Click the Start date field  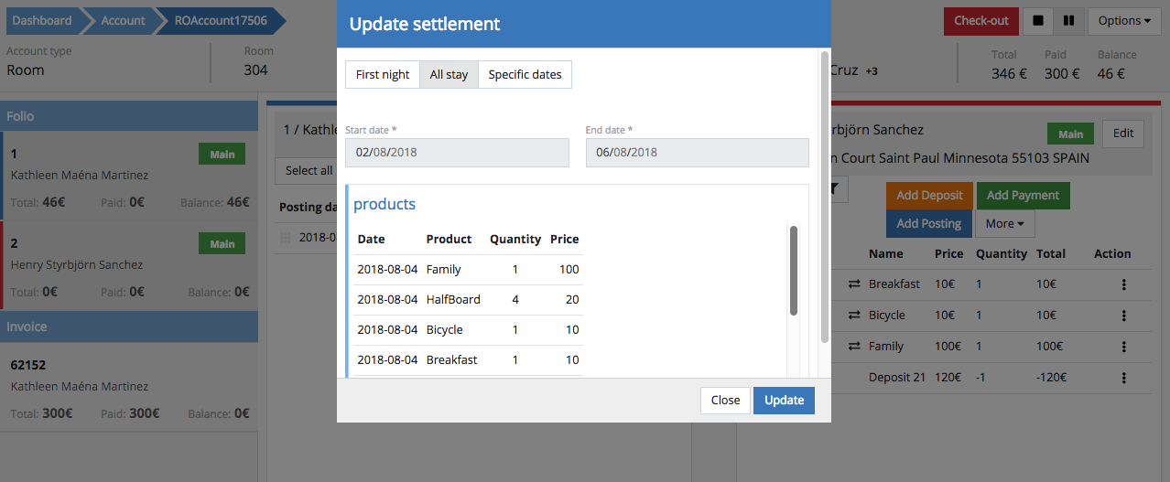[457, 153]
